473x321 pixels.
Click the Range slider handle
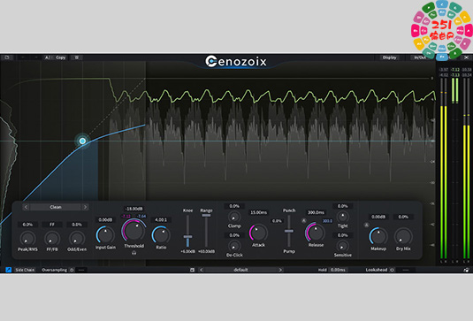tap(206, 216)
